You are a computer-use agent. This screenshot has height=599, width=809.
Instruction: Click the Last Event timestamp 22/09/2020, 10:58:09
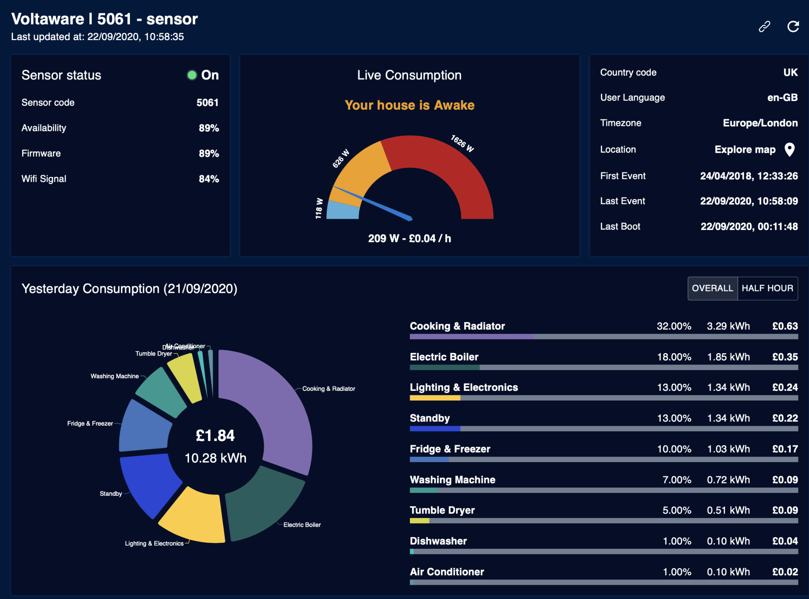click(749, 201)
